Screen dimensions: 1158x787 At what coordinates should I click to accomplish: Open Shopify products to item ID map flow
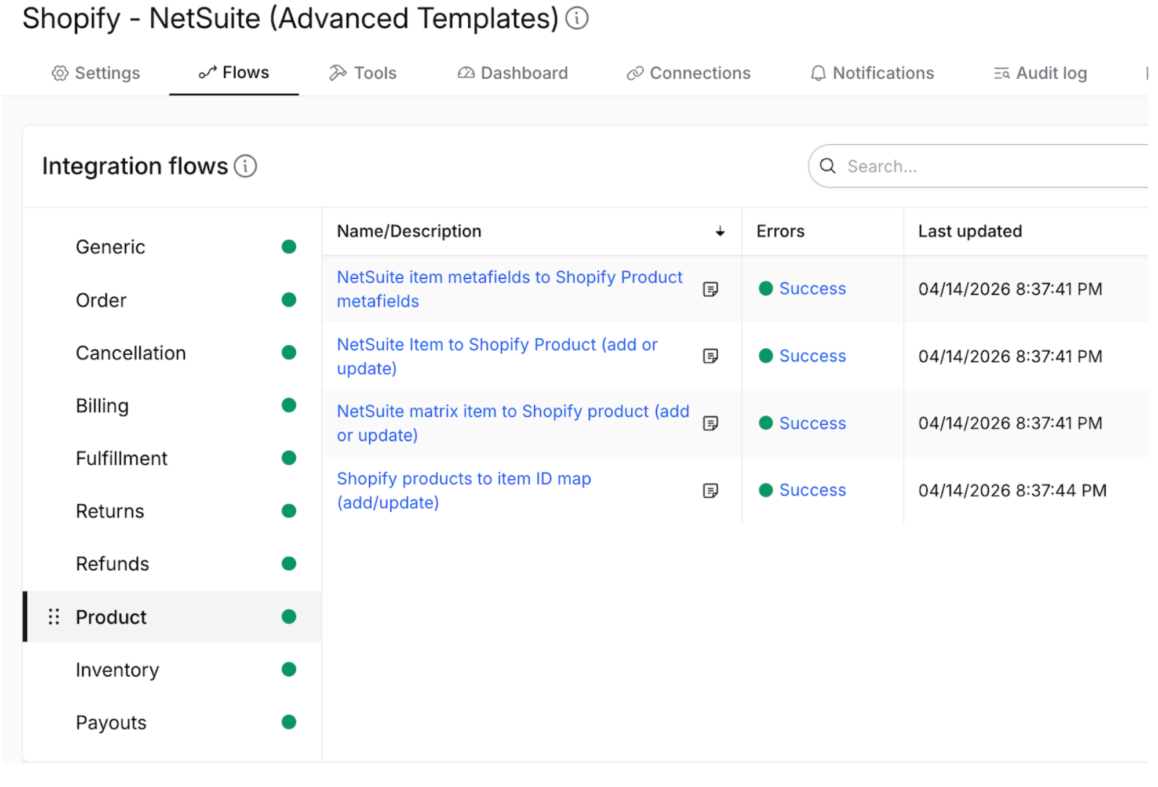point(464,490)
